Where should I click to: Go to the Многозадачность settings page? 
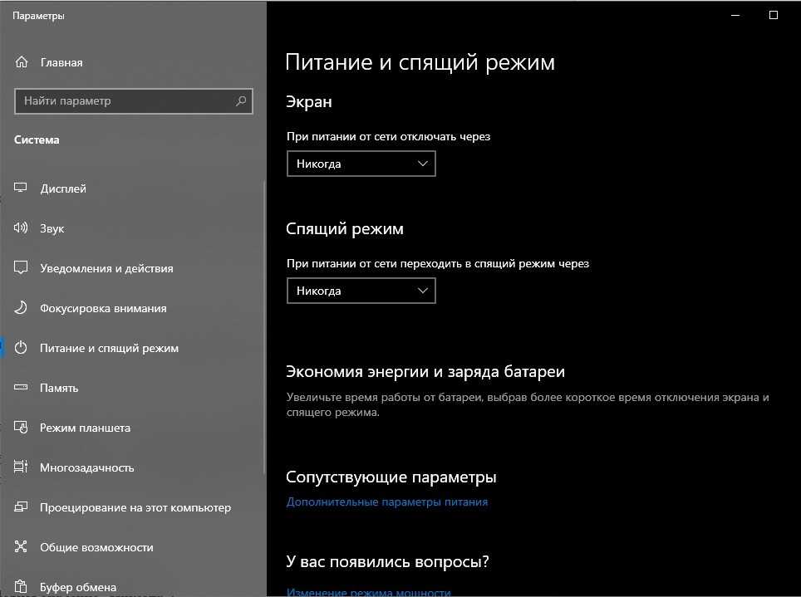pyautogui.click(x=86, y=467)
